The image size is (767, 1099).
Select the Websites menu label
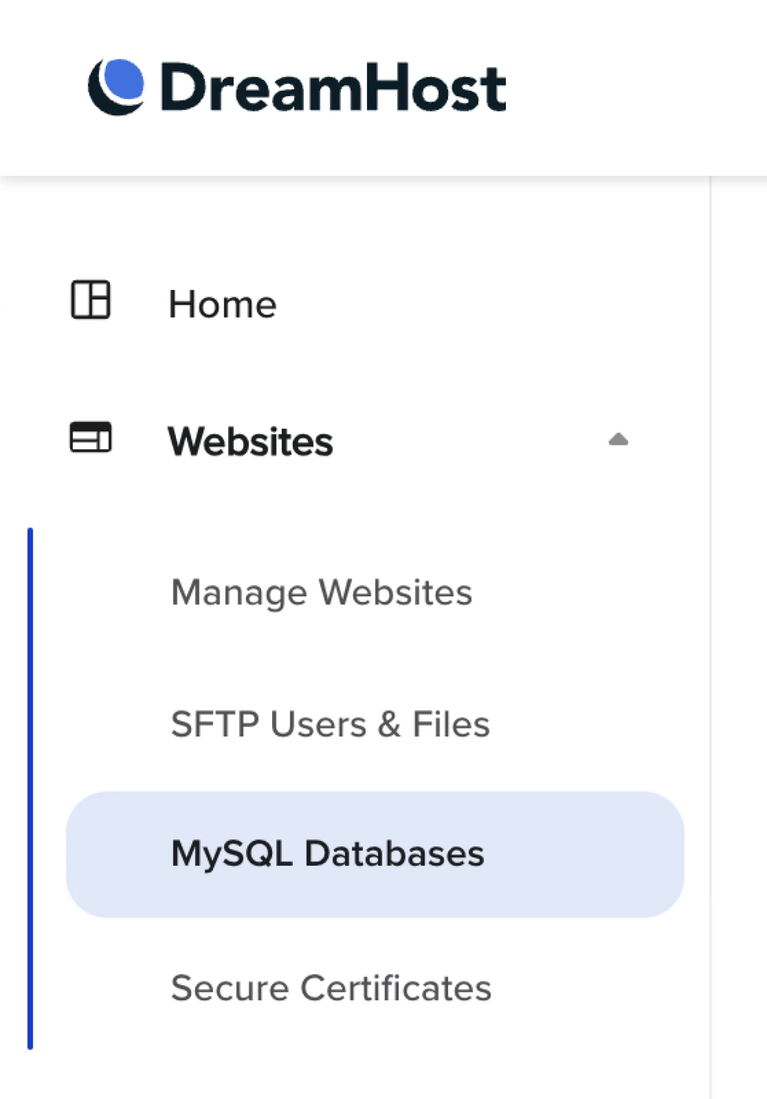point(250,441)
